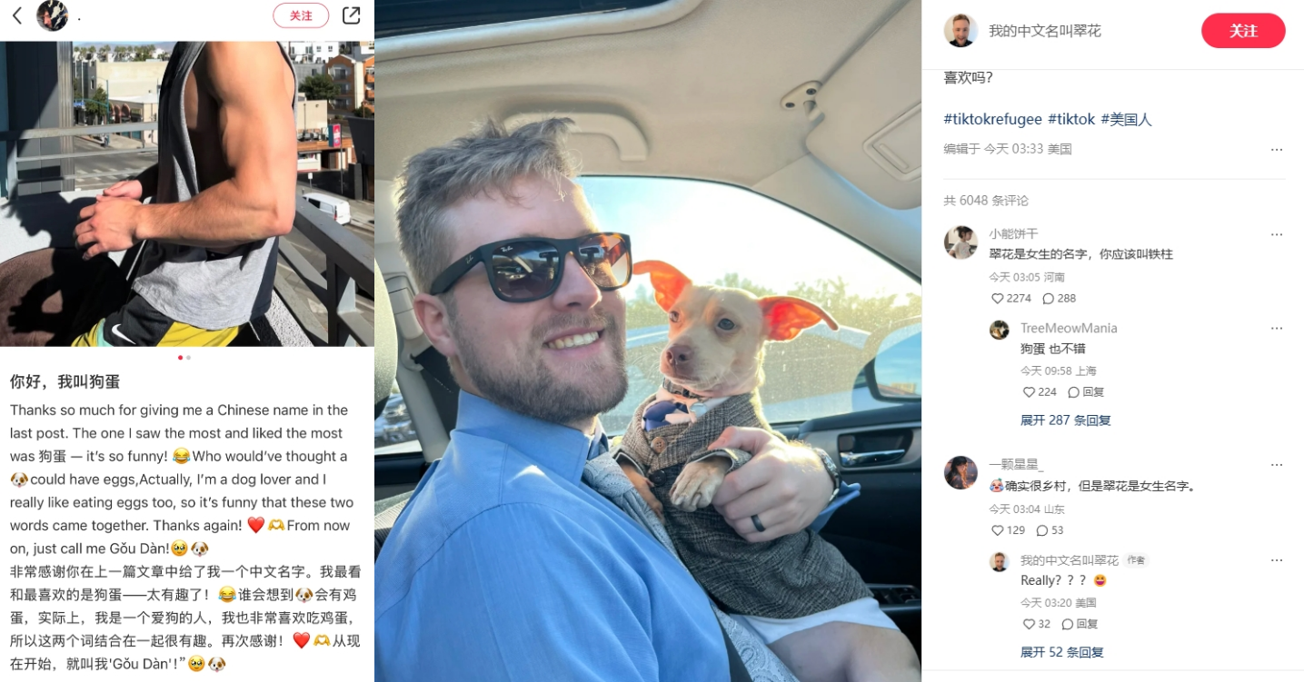1304x682 pixels.
Task: Select the second image carousel dot
Action: click(x=189, y=358)
